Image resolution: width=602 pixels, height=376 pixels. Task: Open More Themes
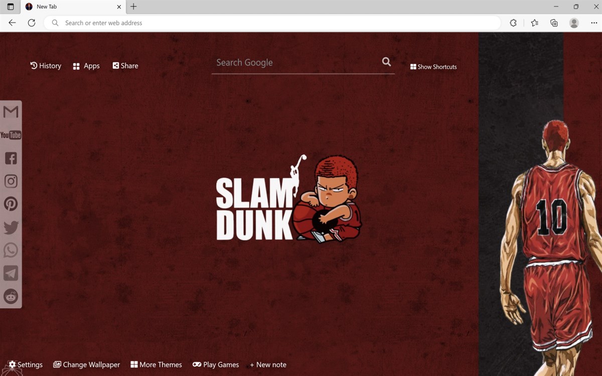tap(156, 364)
